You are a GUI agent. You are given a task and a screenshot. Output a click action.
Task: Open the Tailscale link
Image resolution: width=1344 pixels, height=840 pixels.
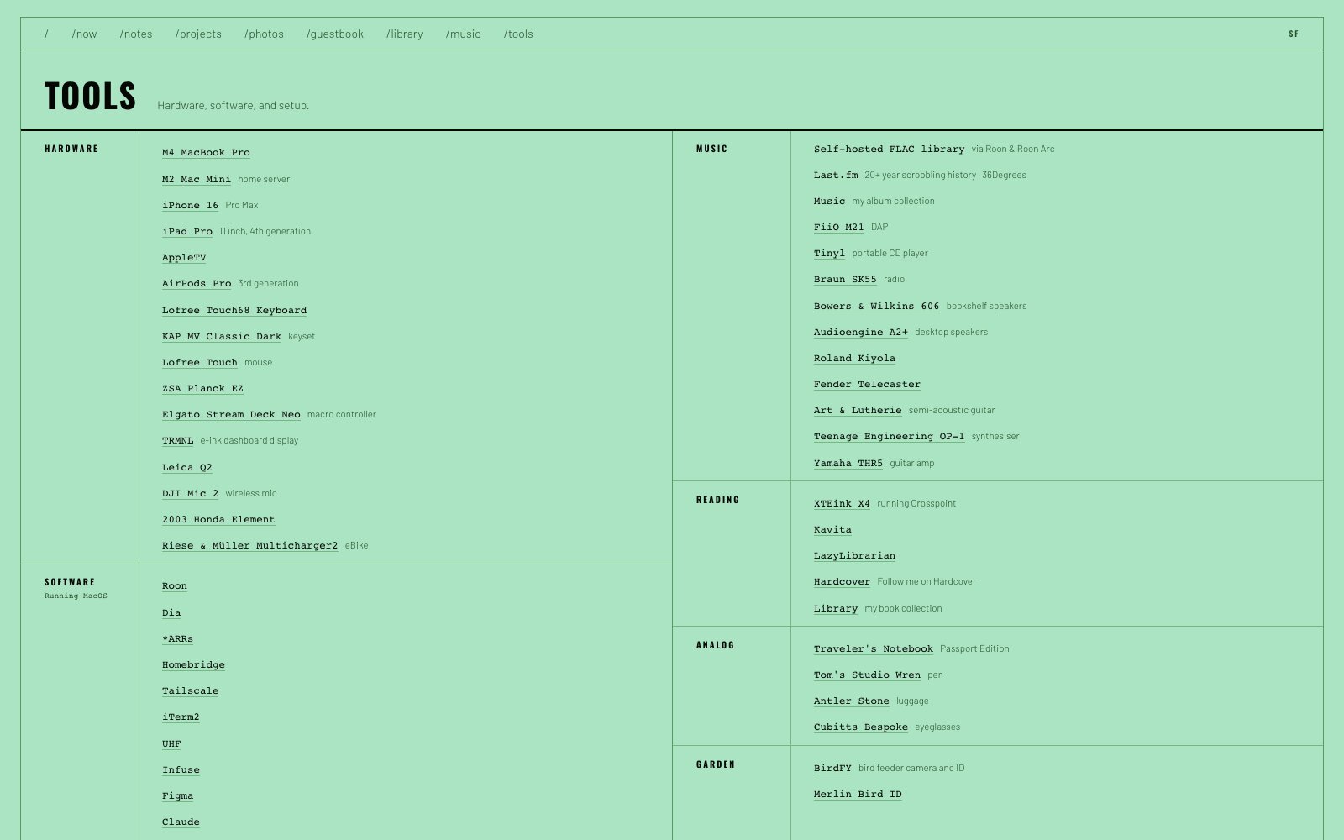pyautogui.click(x=190, y=690)
